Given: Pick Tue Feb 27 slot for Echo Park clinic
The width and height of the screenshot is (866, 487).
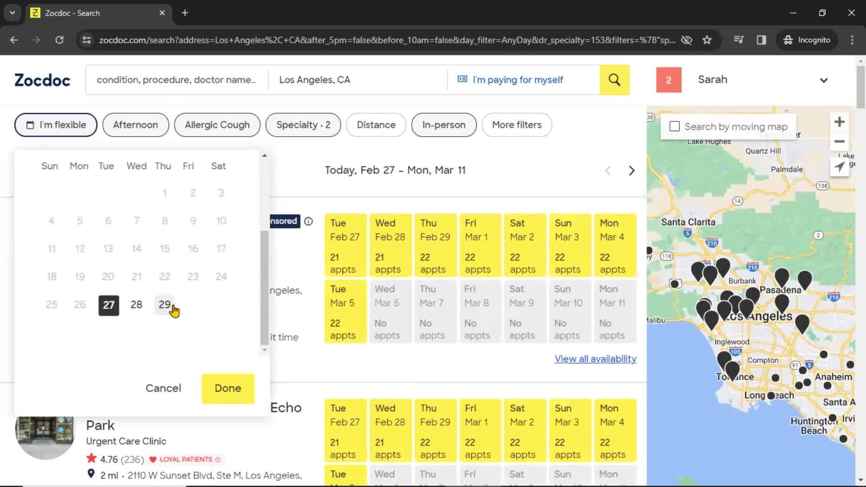Looking at the screenshot, I should 345,431.
